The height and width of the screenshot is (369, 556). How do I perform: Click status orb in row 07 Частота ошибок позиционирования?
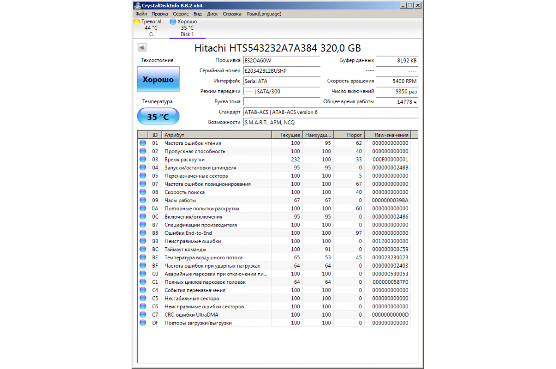143,184
